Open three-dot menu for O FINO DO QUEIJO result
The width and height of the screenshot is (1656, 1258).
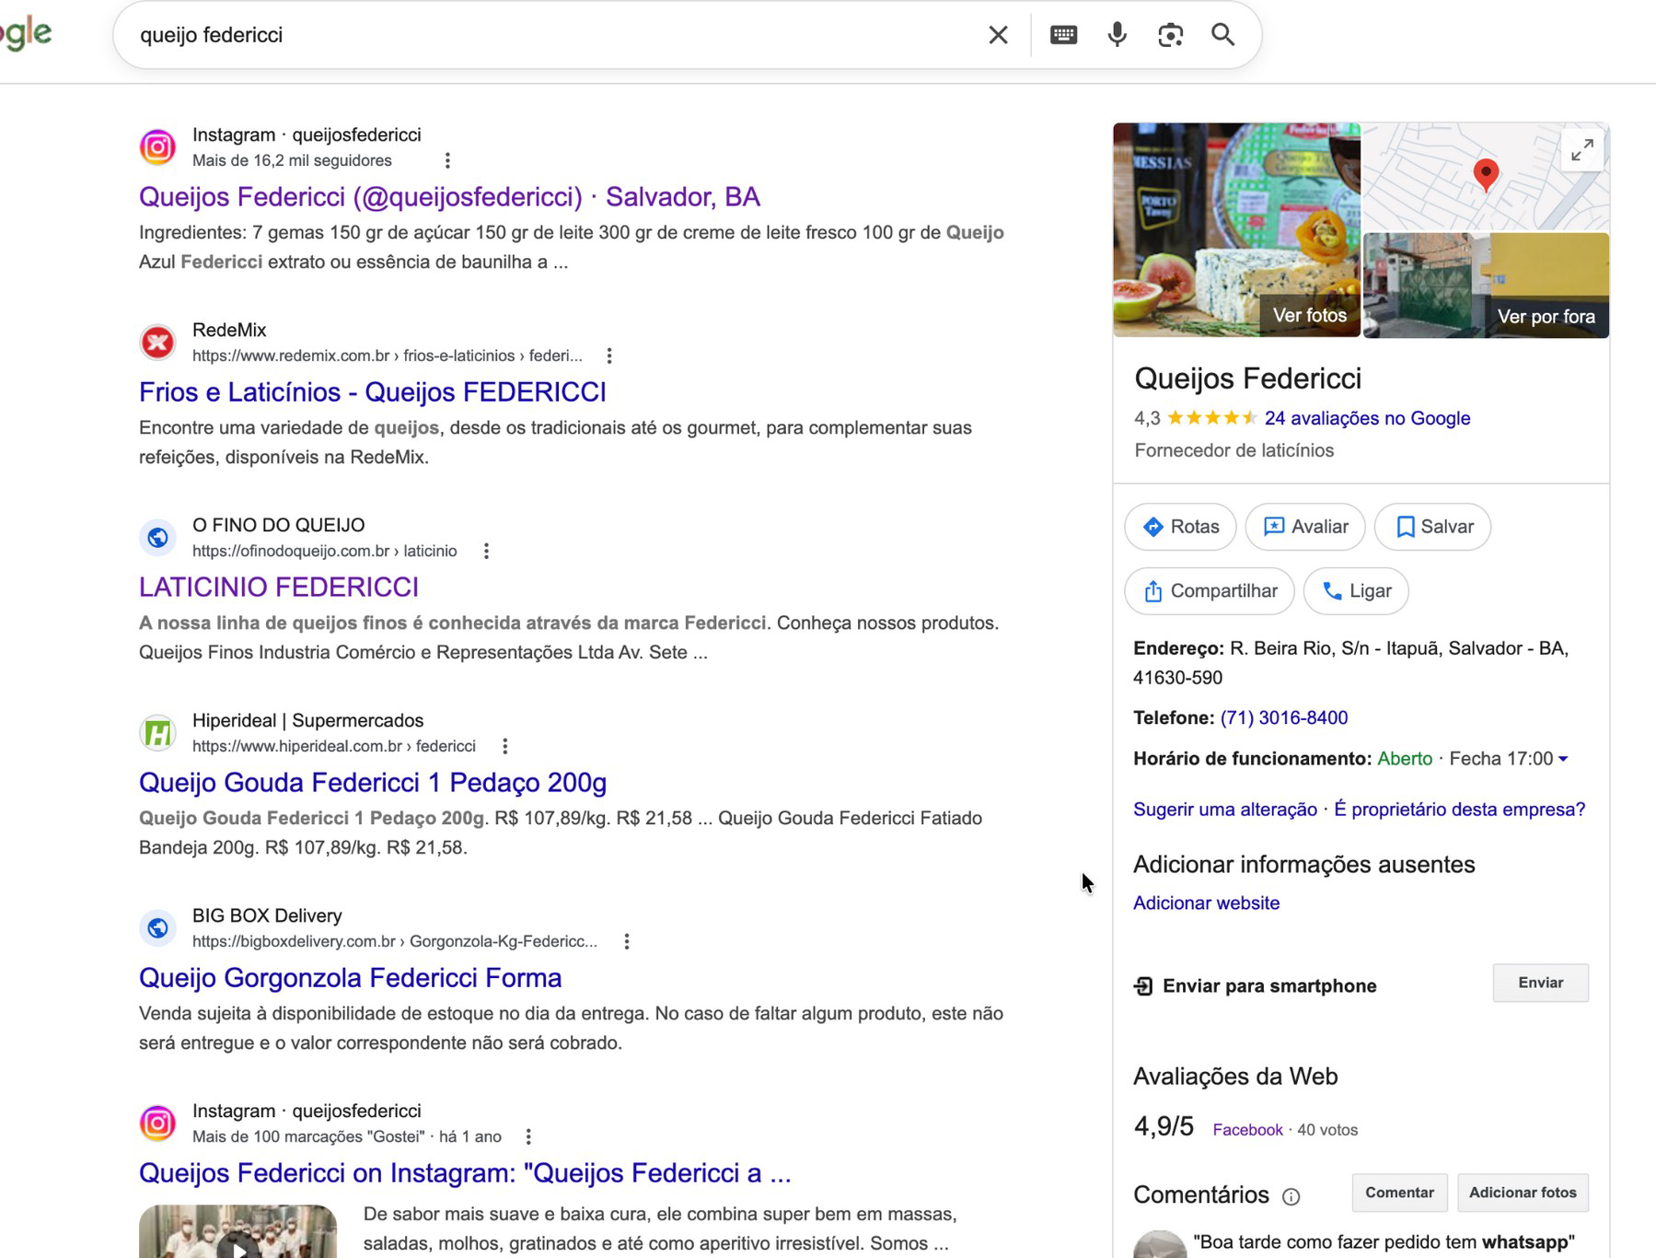486,552
